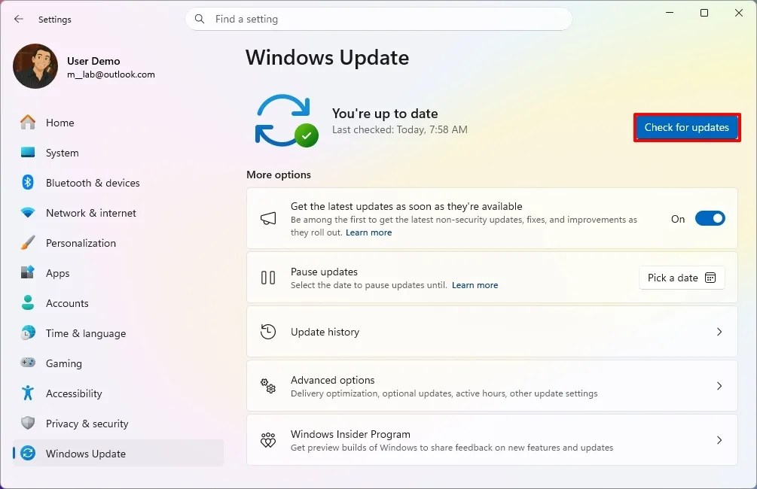
Task: Select Time & language
Action: 118,333
